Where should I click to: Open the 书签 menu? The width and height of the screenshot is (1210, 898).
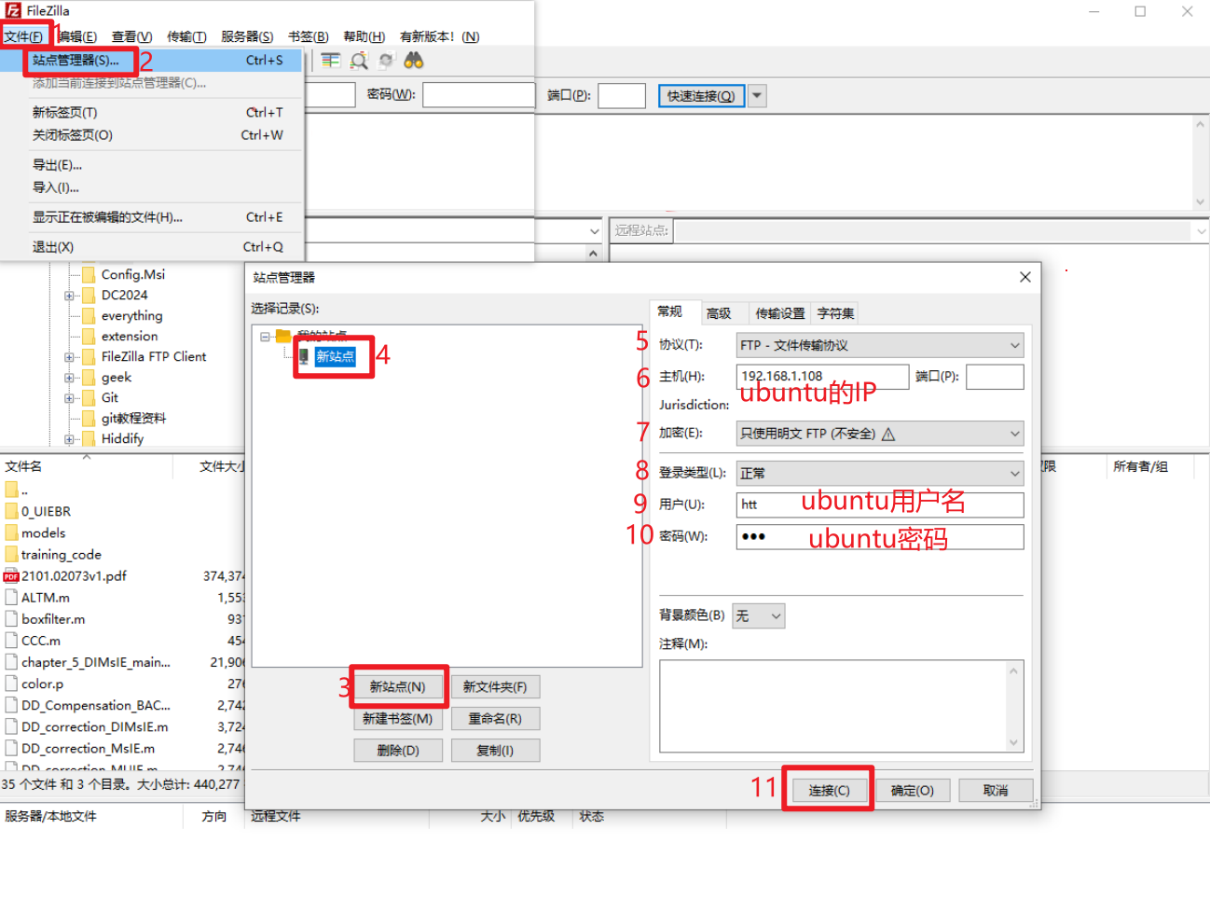[309, 36]
